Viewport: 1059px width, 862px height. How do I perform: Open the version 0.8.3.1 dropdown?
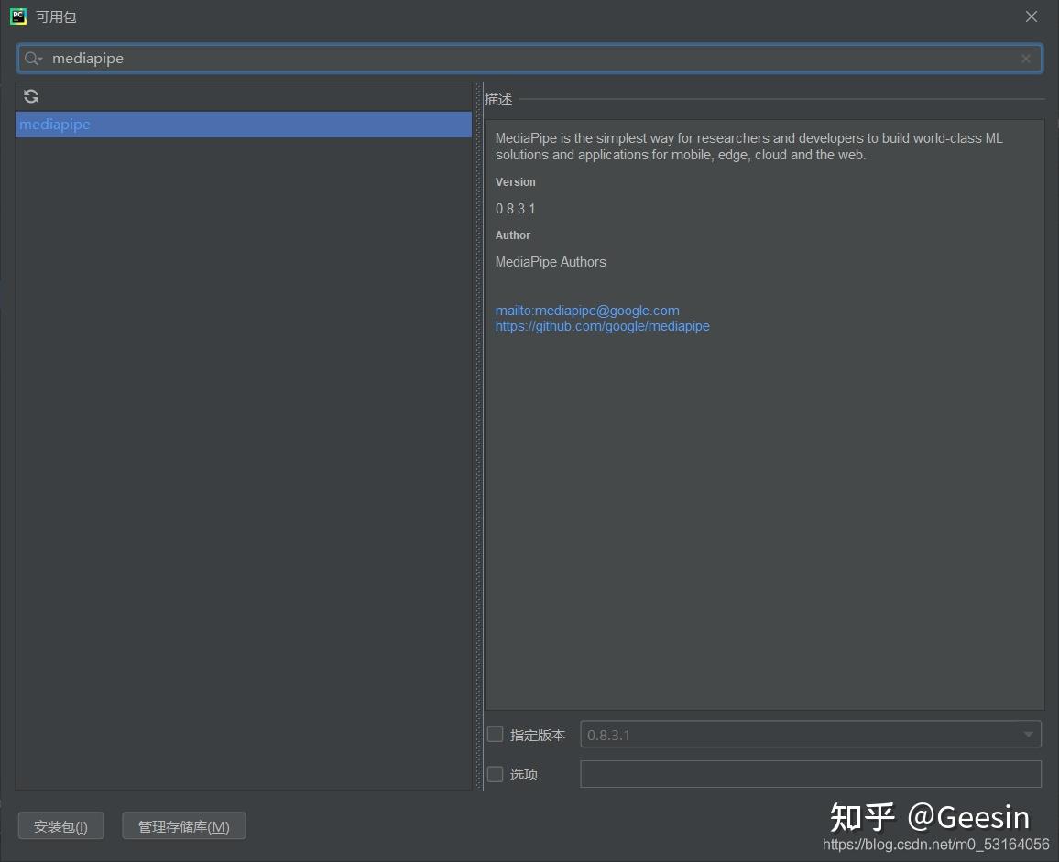[x=1027, y=734]
